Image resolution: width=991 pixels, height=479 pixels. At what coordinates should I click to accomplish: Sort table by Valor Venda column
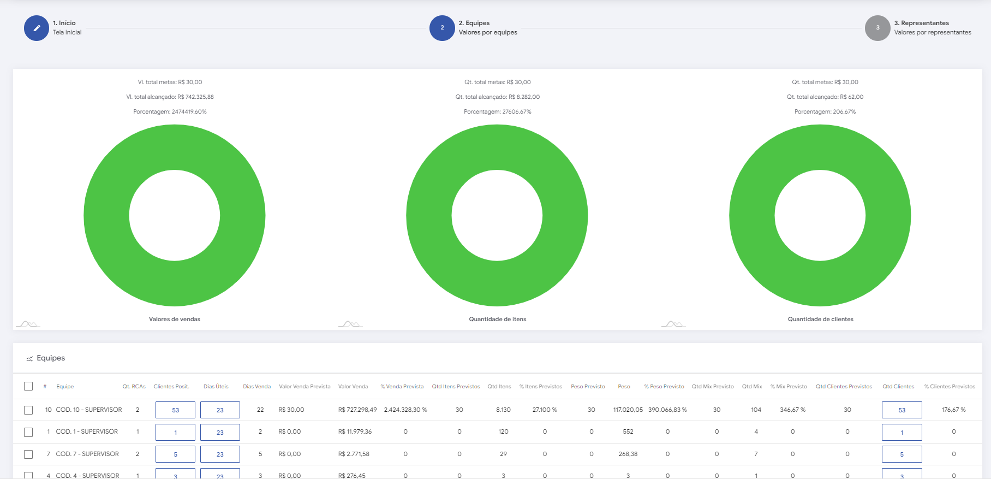pyautogui.click(x=353, y=386)
